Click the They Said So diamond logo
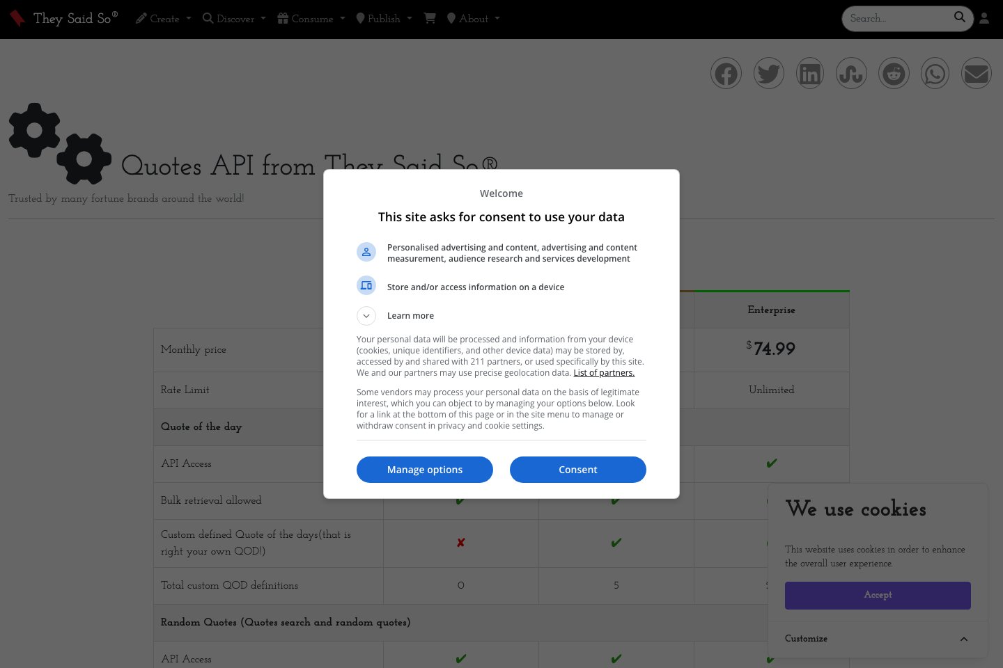The image size is (1003, 668). pyautogui.click(x=17, y=18)
